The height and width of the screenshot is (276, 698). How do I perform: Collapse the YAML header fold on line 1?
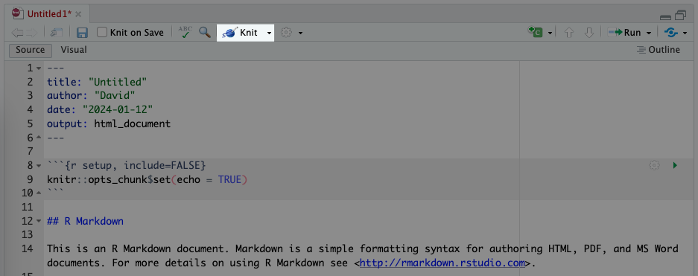(x=39, y=68)
